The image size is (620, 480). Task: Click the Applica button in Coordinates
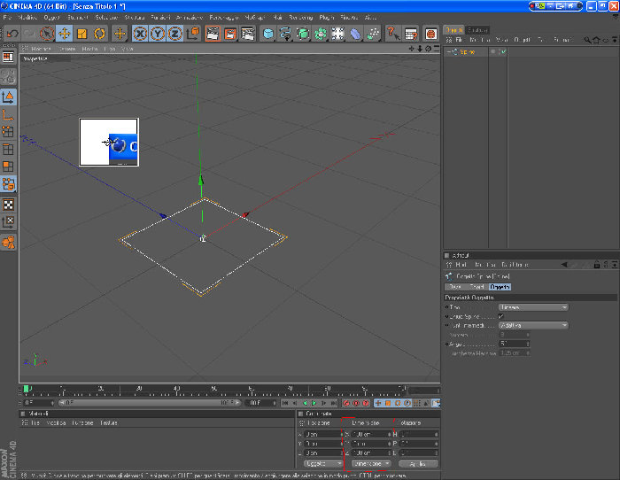(x=418, y=463)
